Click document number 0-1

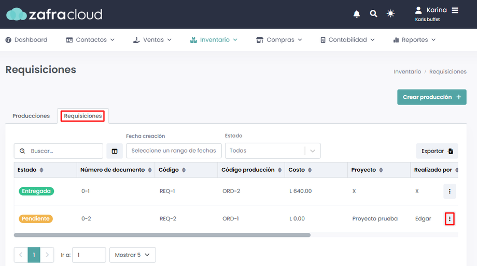coord(86,191)
